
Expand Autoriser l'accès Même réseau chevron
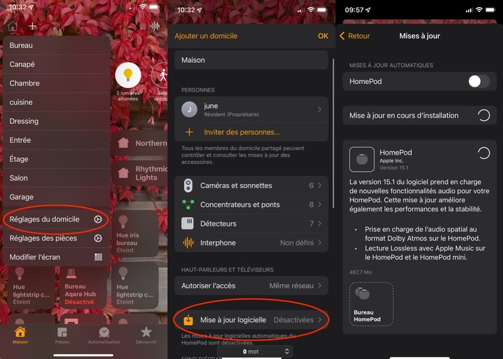click(319, 285)
